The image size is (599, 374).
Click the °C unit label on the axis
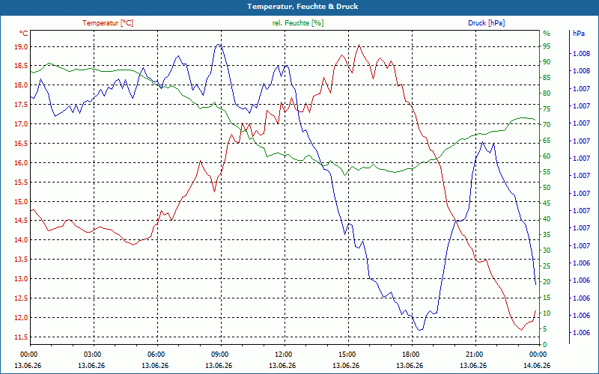point(24,34)
